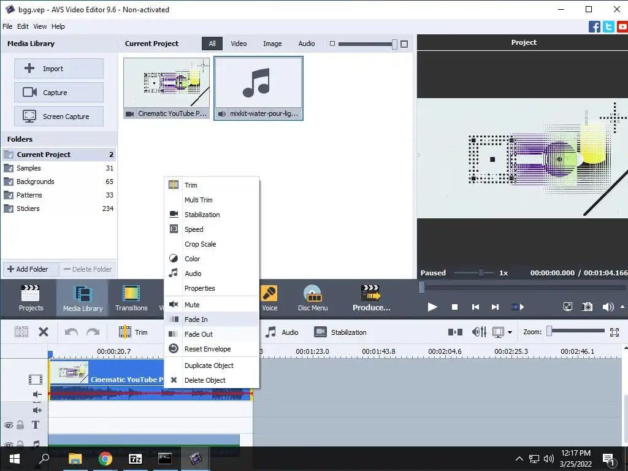Click the timeline Audio toolbar button
Image resolution: width=628 pixels, height=471 pixels.
282,332
